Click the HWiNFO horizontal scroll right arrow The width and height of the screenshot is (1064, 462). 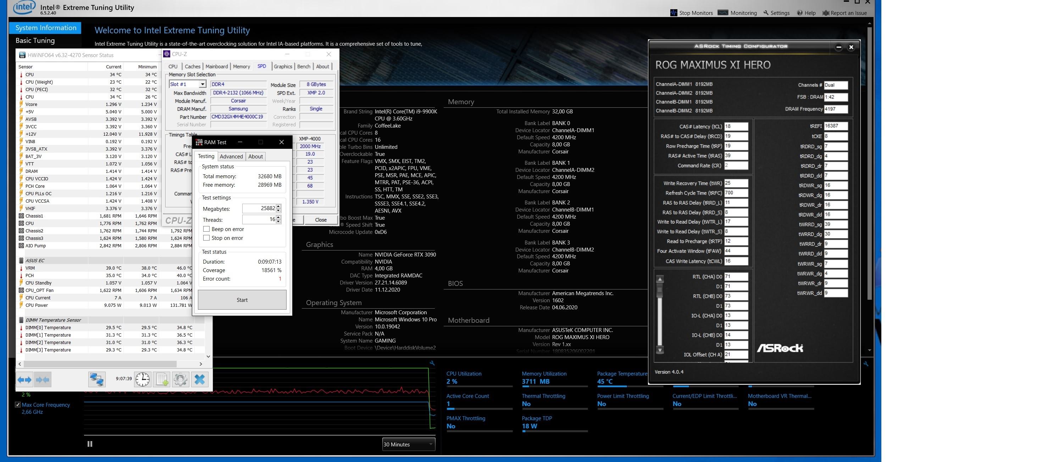201,364
